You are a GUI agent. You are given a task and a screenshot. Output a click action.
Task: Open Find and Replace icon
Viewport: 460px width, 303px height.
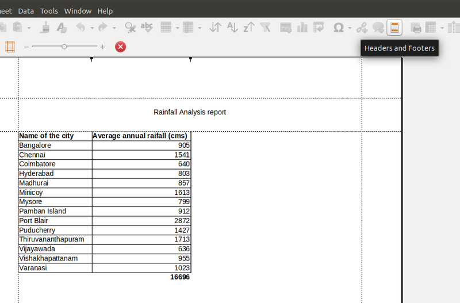tap(130, 28)
